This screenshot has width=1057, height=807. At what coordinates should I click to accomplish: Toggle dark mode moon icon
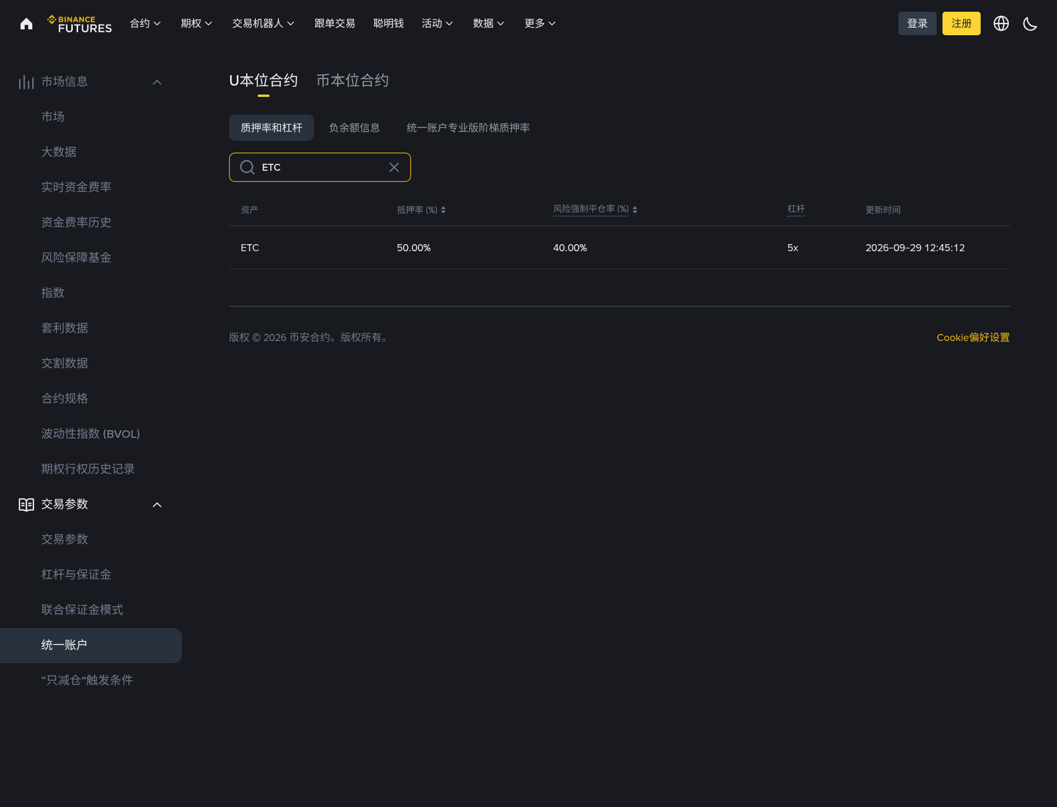point(1030,23)
